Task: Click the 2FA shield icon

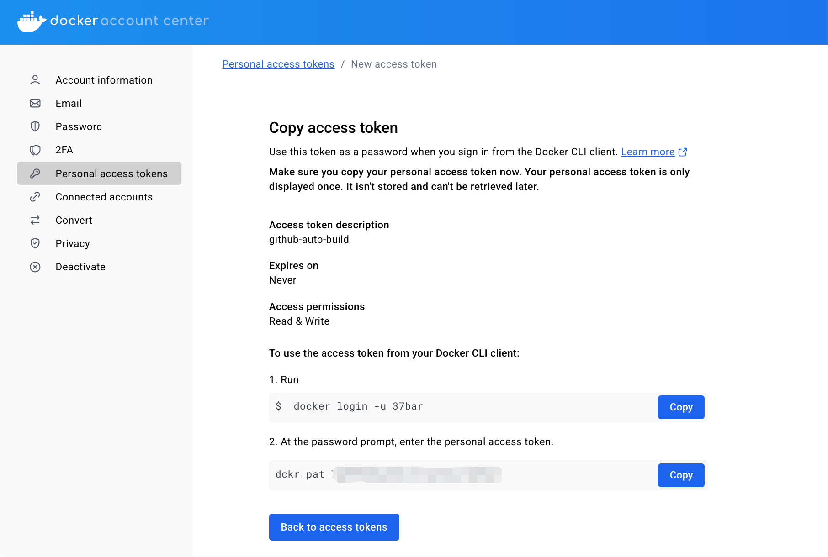Action: pyautogui.click(x=35, y=150)
